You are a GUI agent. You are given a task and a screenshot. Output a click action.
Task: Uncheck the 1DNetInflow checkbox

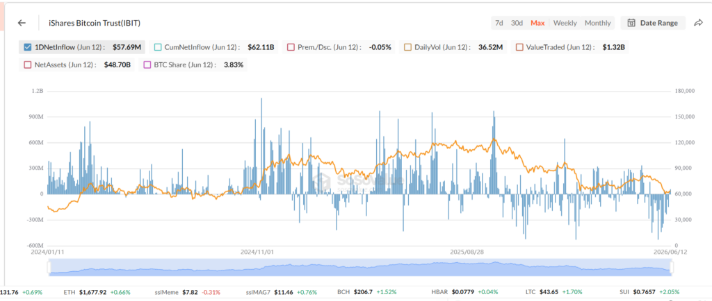pyautogui.click(x=27, y=46)
